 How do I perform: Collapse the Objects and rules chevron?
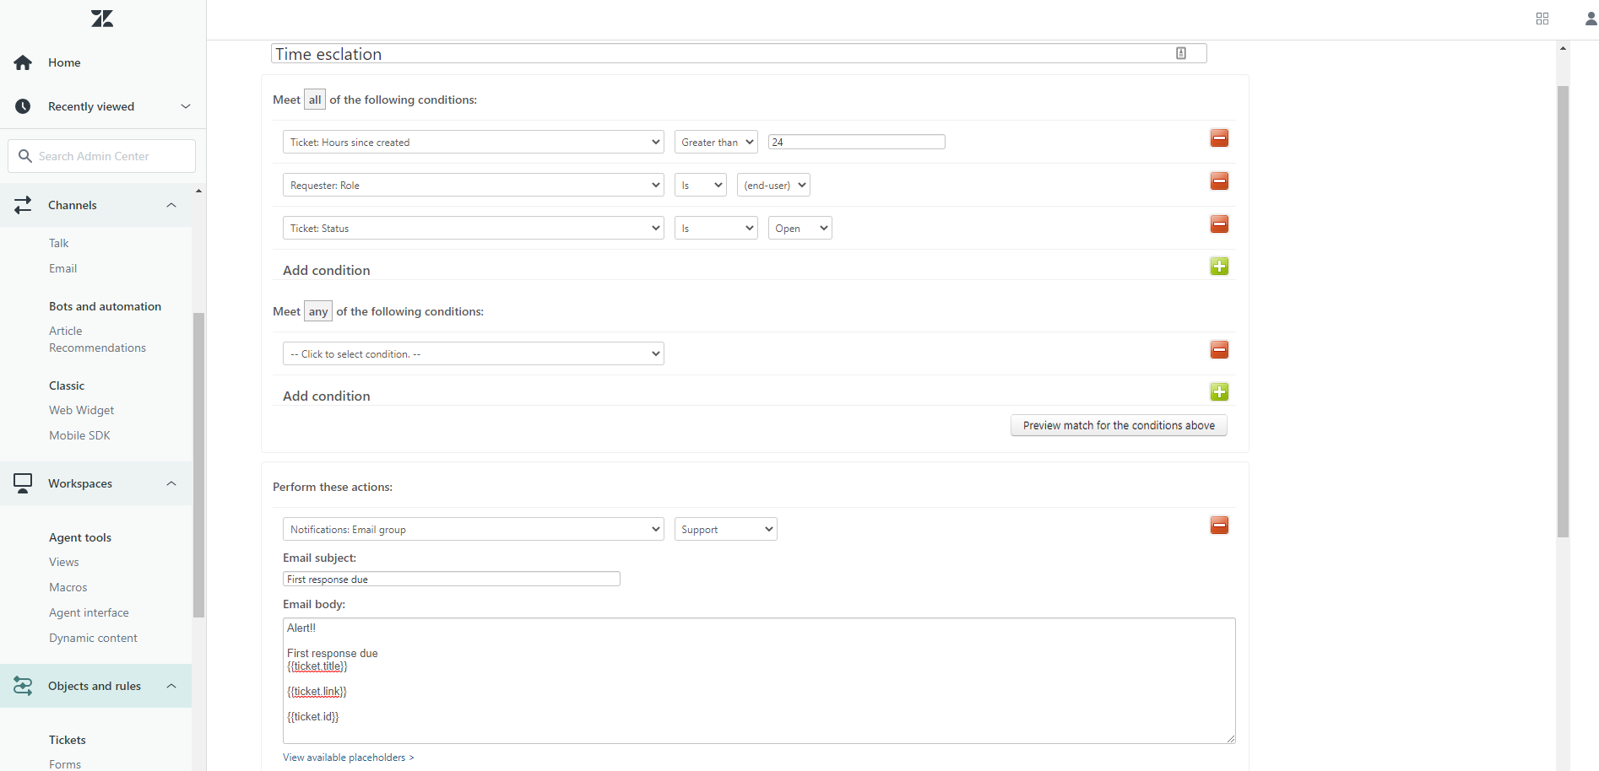click(x=171, y=686)
